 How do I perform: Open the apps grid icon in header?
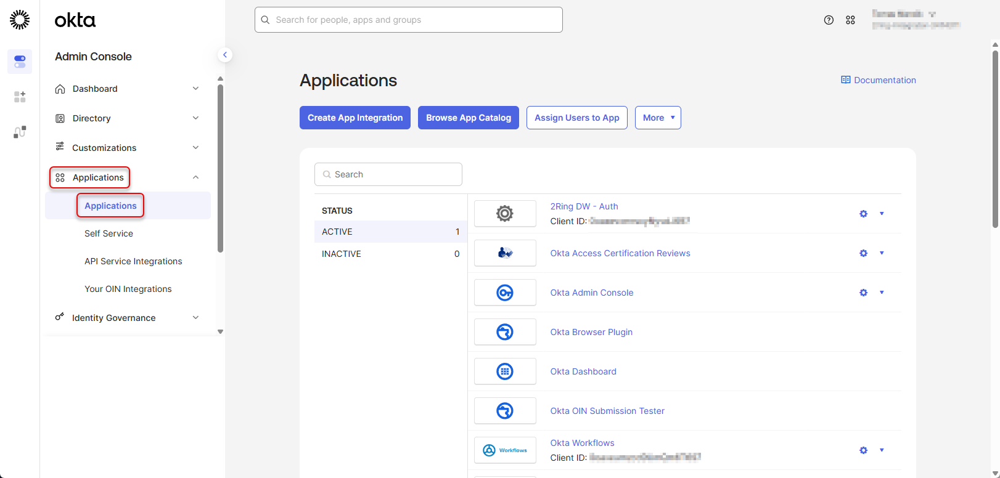(850, 20)
